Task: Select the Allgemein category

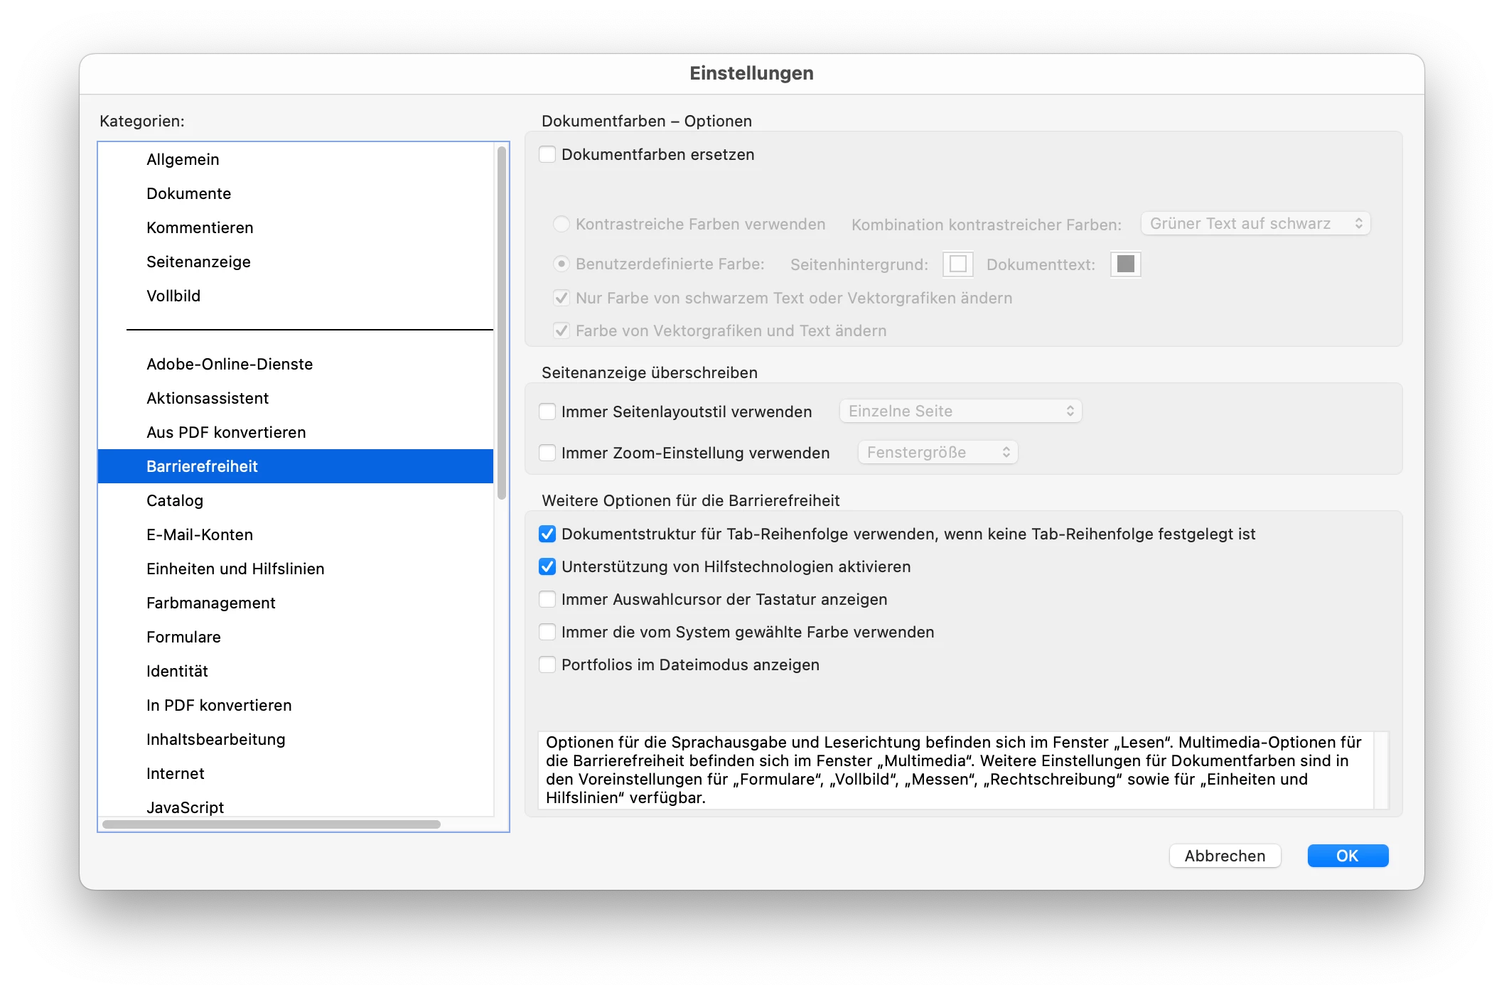Action: coord(183,160)
